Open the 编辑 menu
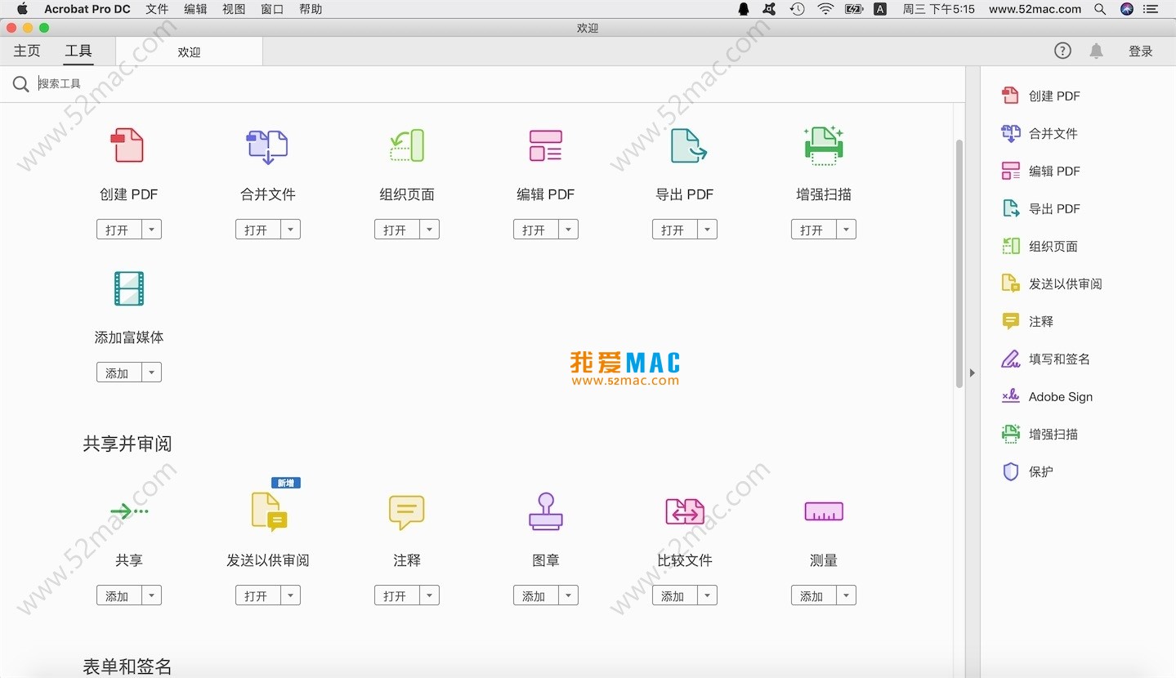The width and height of the screenshot is (1176, 678). (195, 9)
